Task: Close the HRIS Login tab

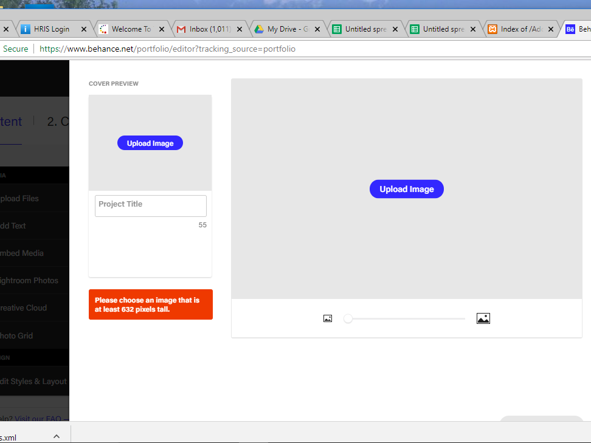Action: click(84, 29)
